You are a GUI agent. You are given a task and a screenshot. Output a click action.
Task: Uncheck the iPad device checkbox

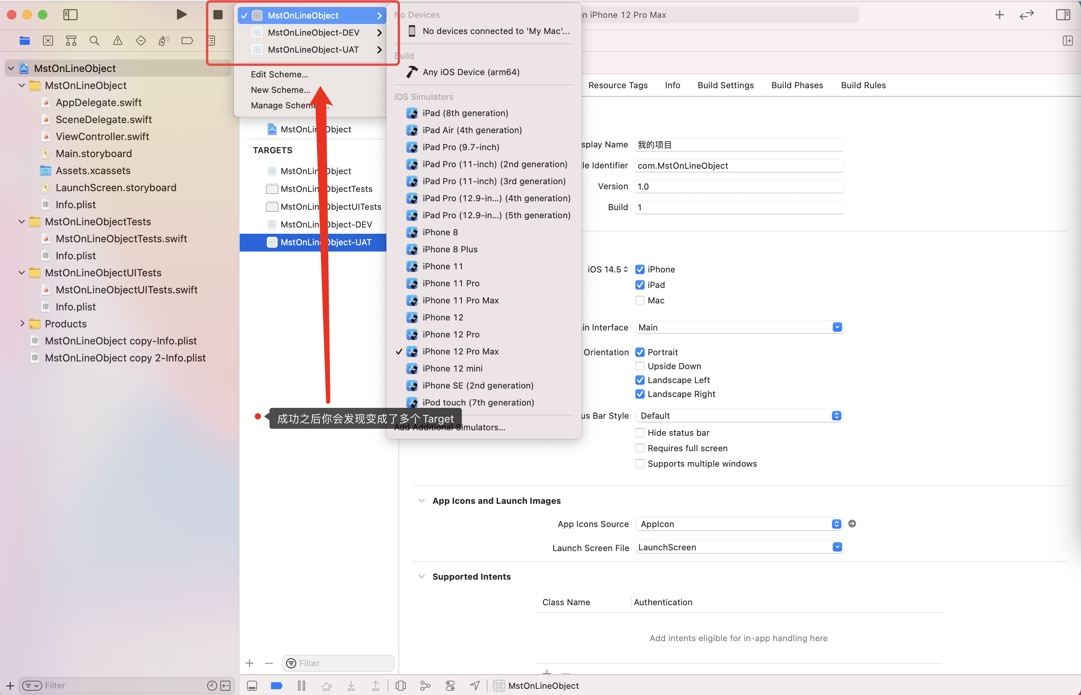point(640,285)
